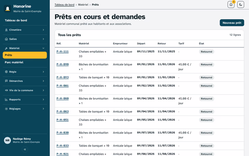Click the Matériel breadcrumb
This screenshot has width=249, height=156.
point(83,5)
